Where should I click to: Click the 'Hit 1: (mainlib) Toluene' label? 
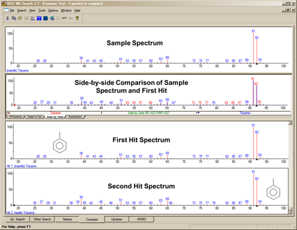coord(21,166)
